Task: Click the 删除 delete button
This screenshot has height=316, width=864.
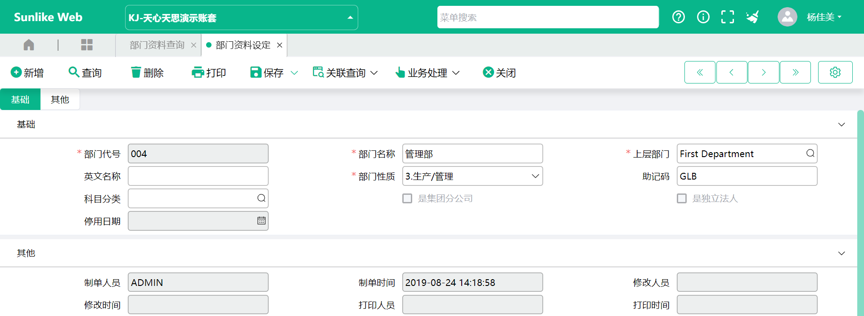Action: [147, 73]
